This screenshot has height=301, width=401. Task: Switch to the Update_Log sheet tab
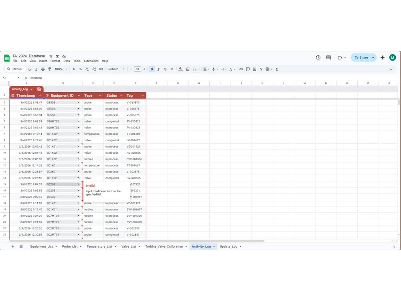tap(229, 246)
